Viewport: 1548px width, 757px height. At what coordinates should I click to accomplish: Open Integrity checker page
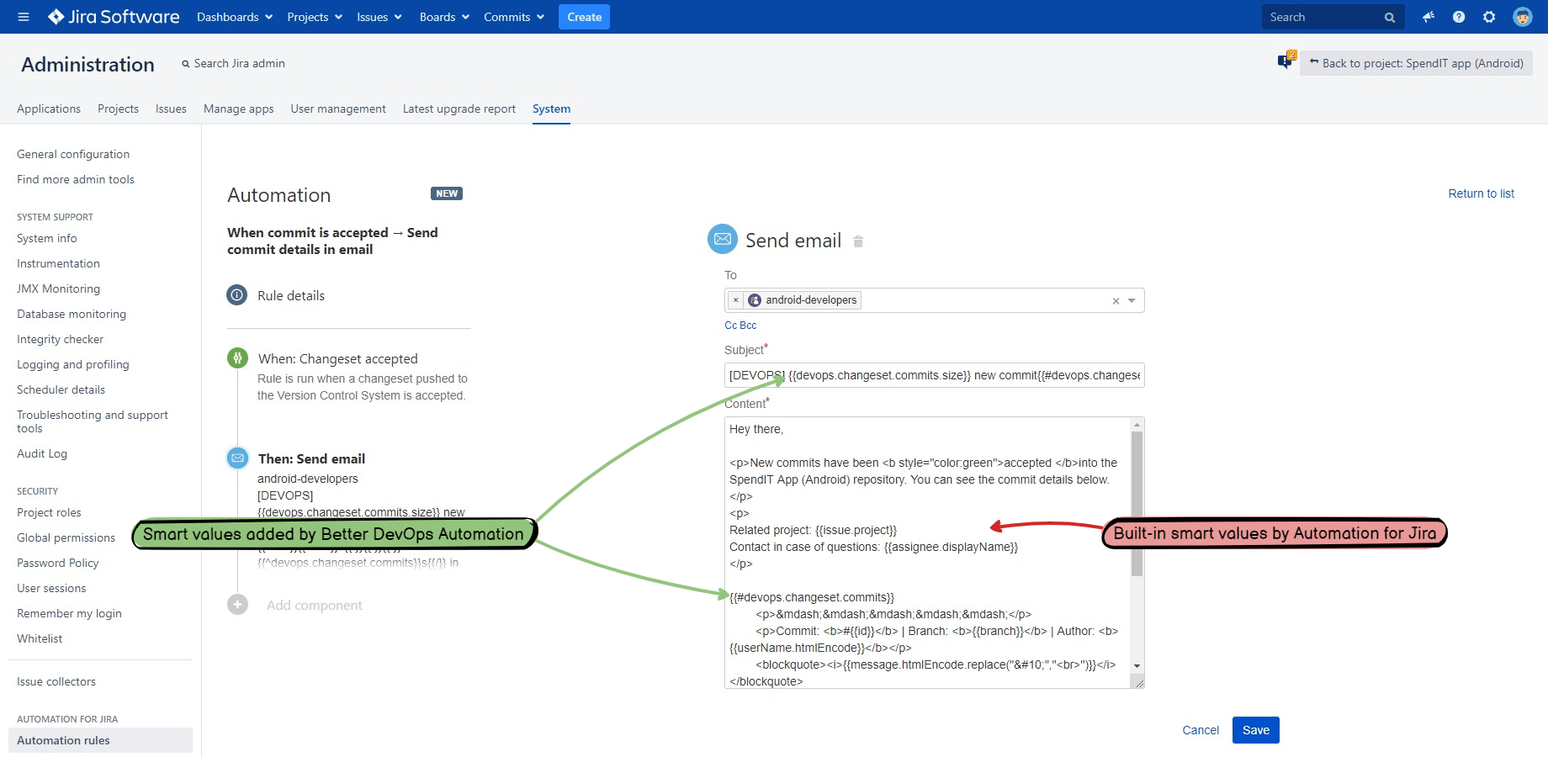coord(61,339)
